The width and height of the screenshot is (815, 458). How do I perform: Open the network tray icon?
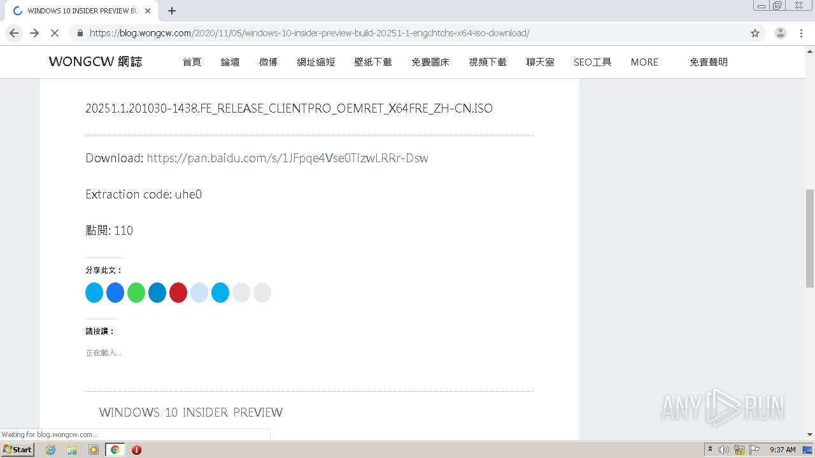point(739,450)
